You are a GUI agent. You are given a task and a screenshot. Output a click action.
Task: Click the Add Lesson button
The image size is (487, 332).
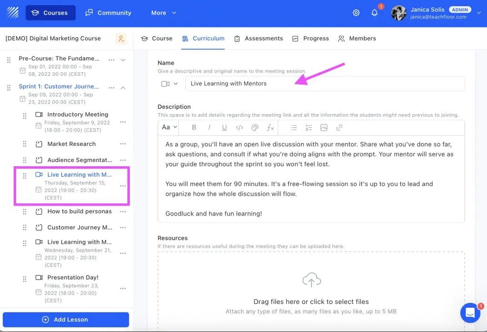pyautogui.click(x=66, y=320)
